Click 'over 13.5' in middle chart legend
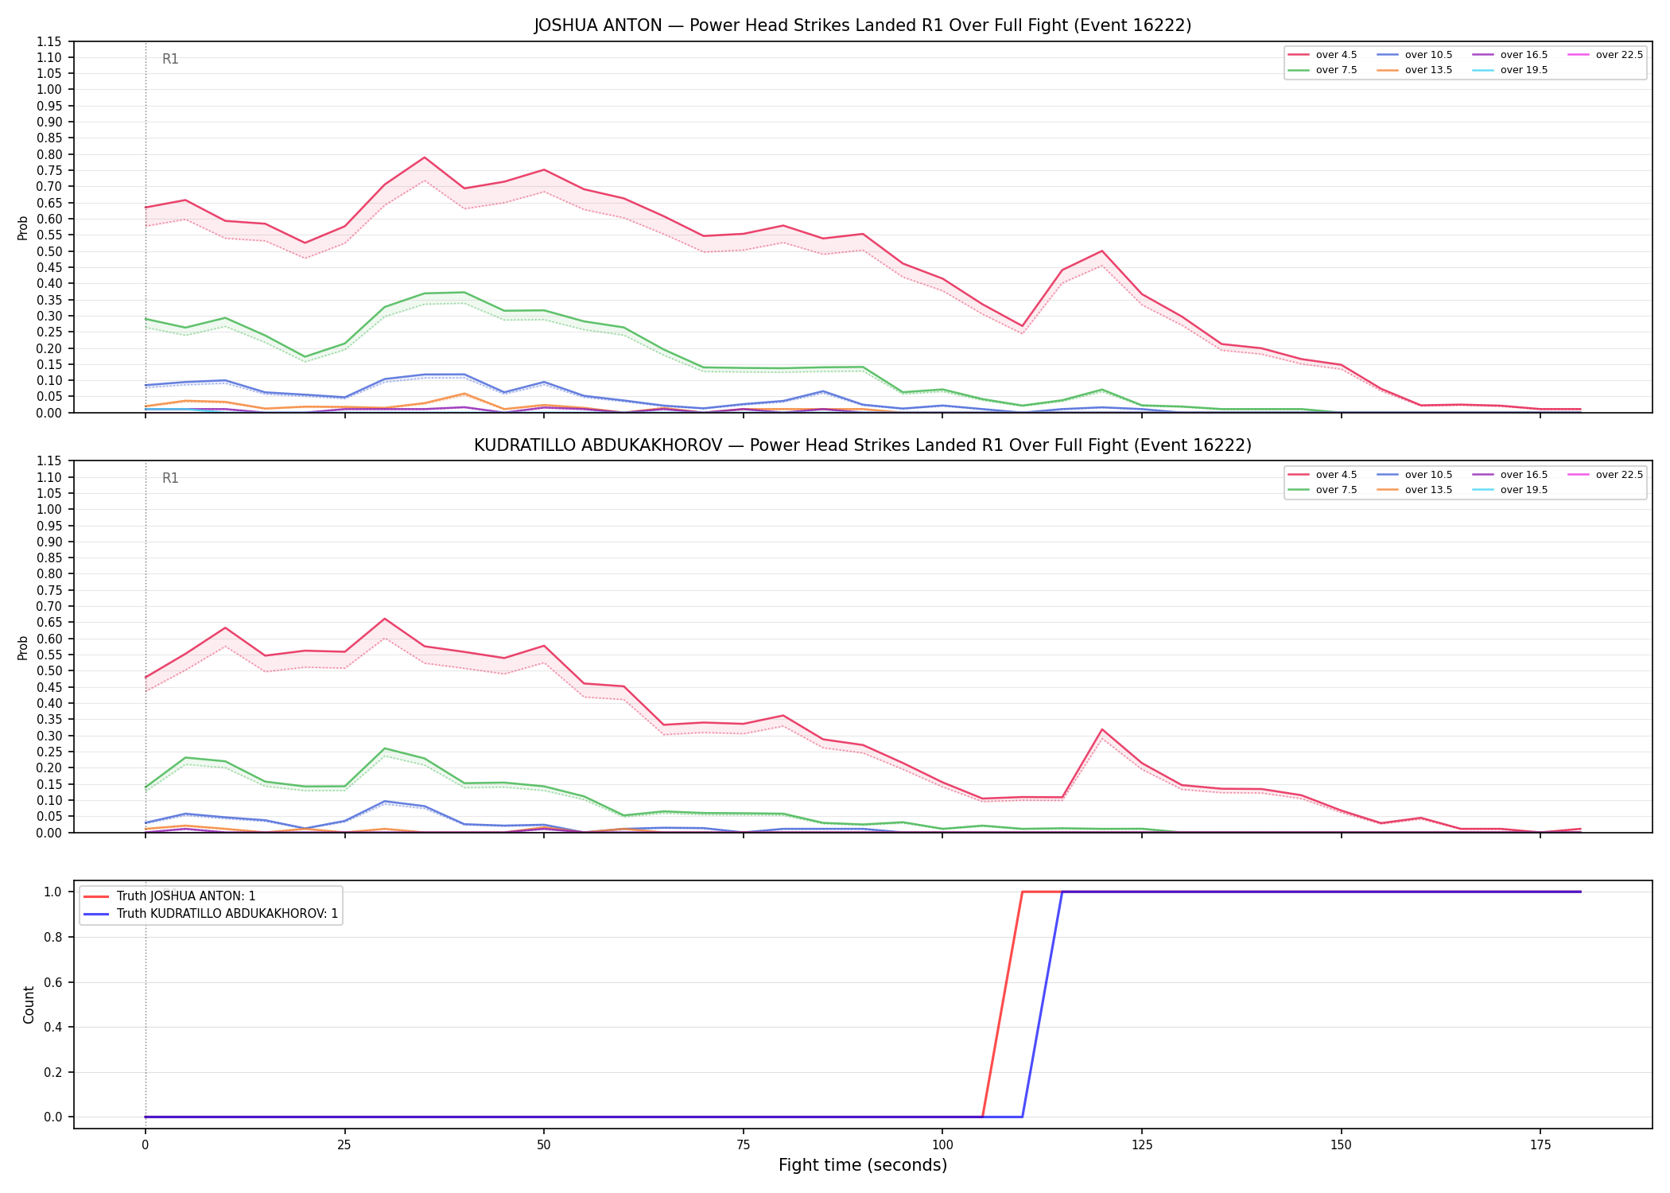Viewport: 1670px width, 1193px height. tap(1415, 490)
